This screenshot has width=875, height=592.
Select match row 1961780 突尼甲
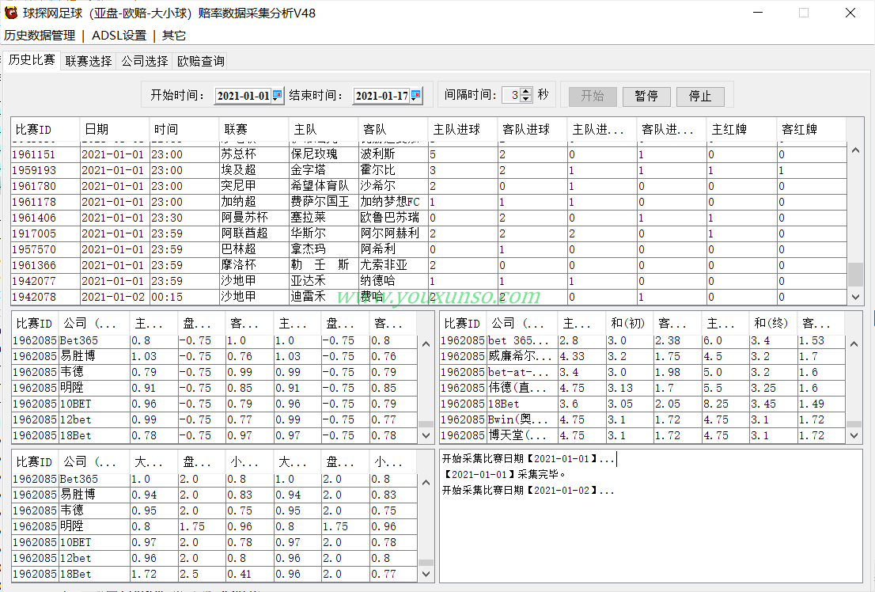click(429, 186)
